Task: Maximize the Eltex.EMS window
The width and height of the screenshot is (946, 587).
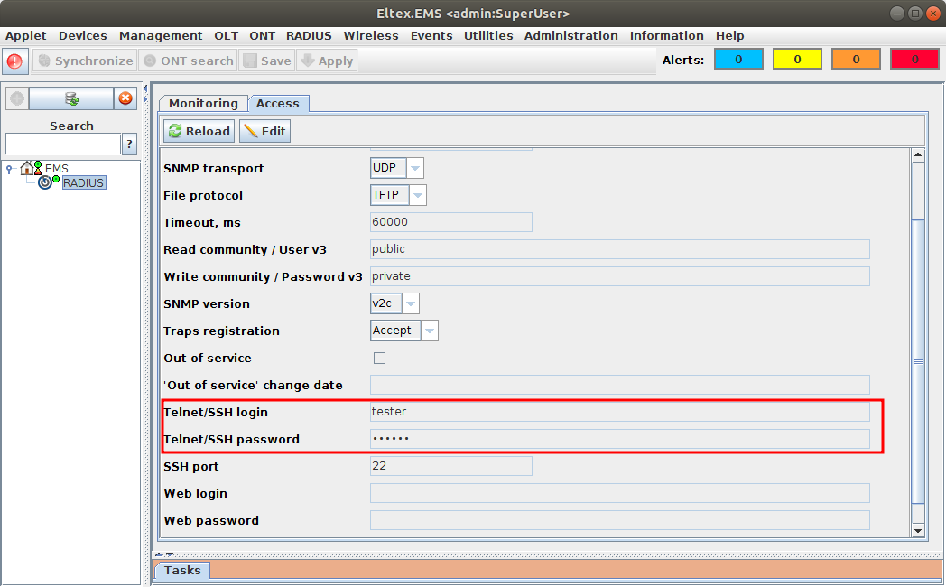Action: [915, 14]
